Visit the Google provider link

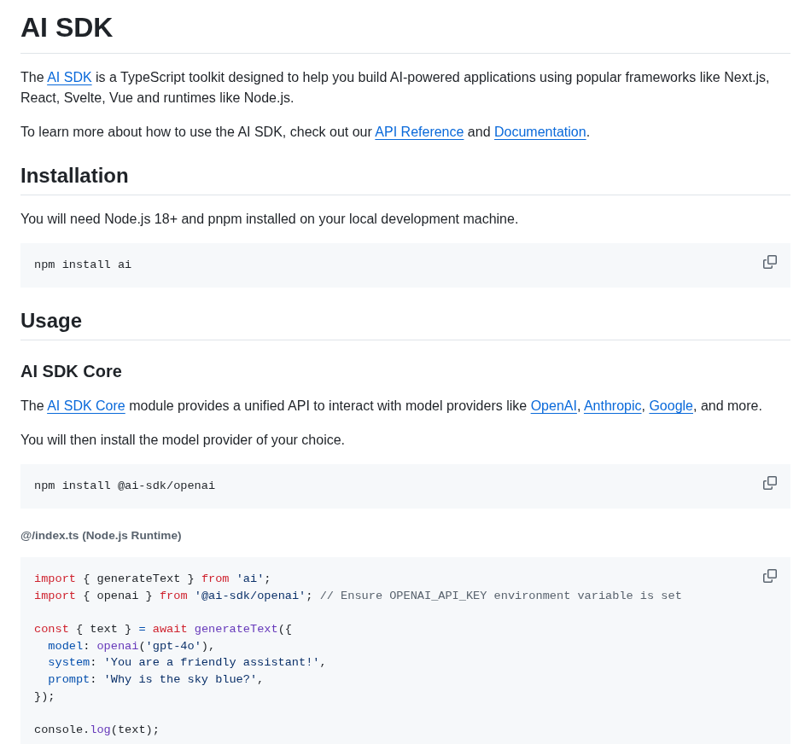tap(671, 406)
